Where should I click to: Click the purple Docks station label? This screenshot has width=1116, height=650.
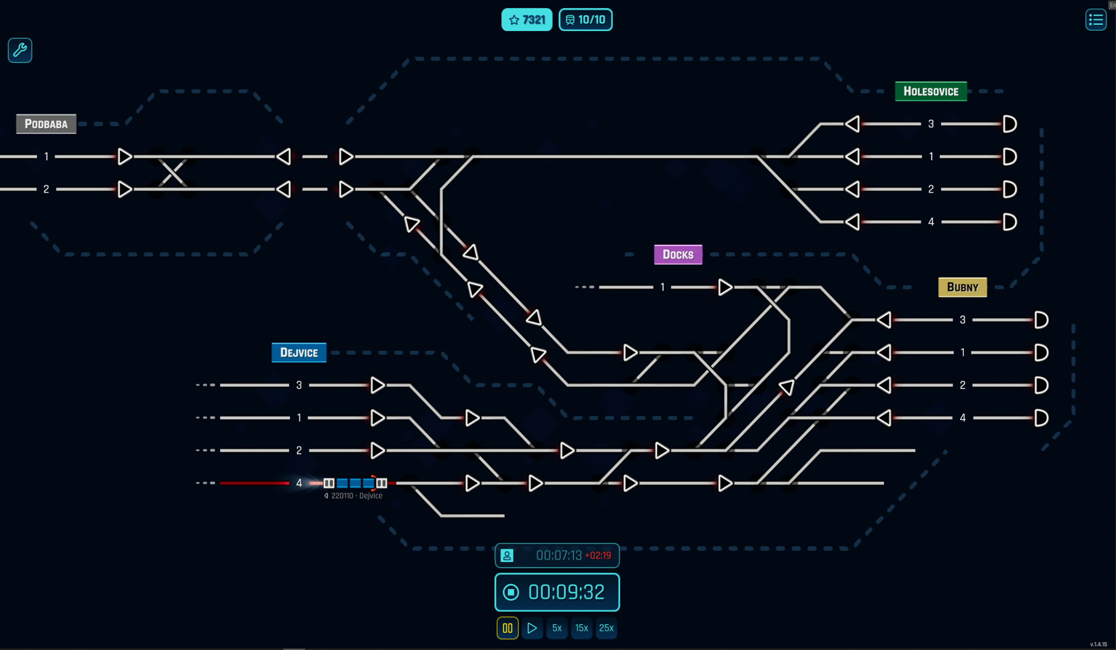pyautogui.click(x=678, y=255)
